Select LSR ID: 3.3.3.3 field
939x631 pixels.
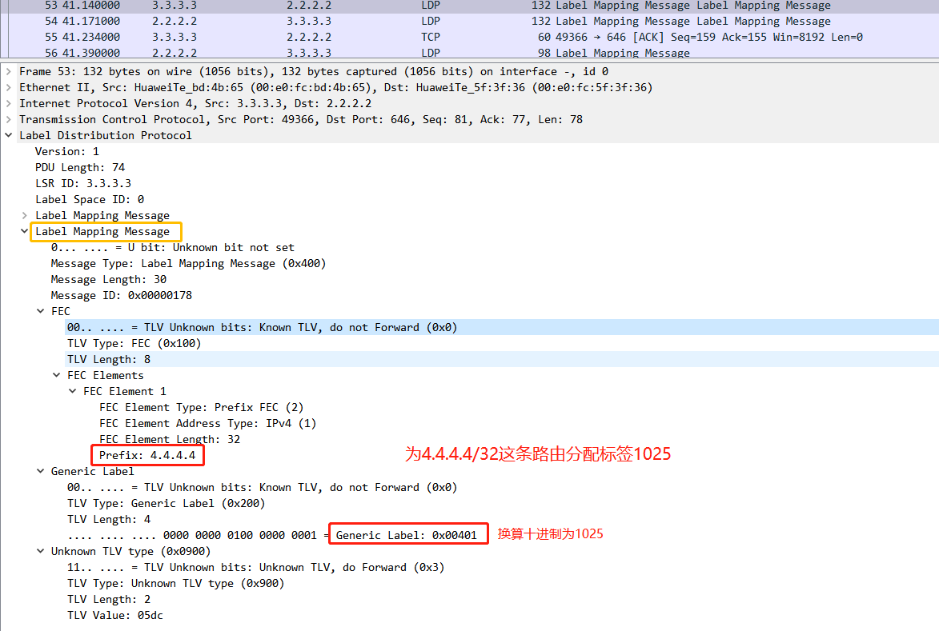[82, 184]
